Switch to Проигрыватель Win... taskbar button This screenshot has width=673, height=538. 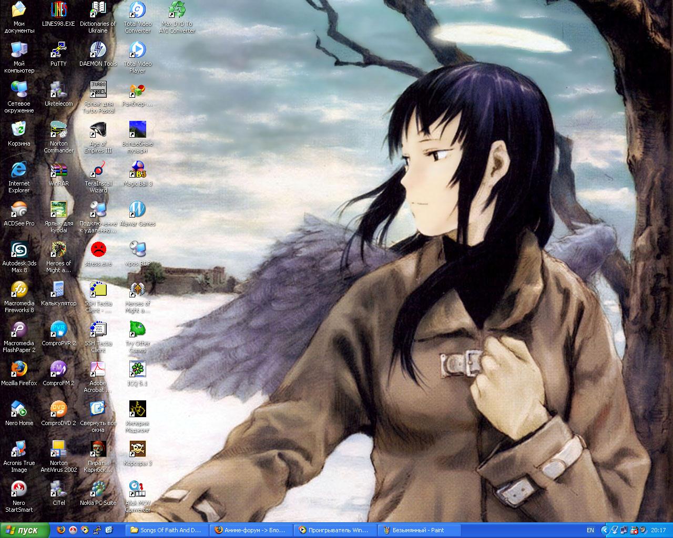335,530
